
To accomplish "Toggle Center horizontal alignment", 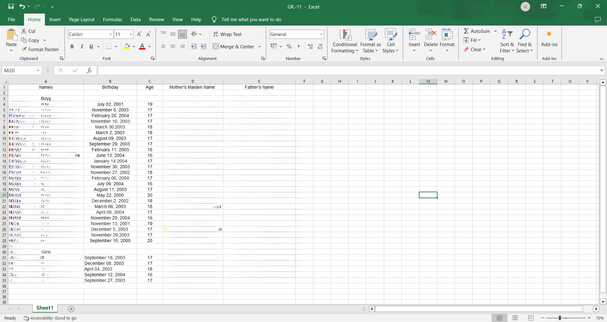I will tap(173, 46).
